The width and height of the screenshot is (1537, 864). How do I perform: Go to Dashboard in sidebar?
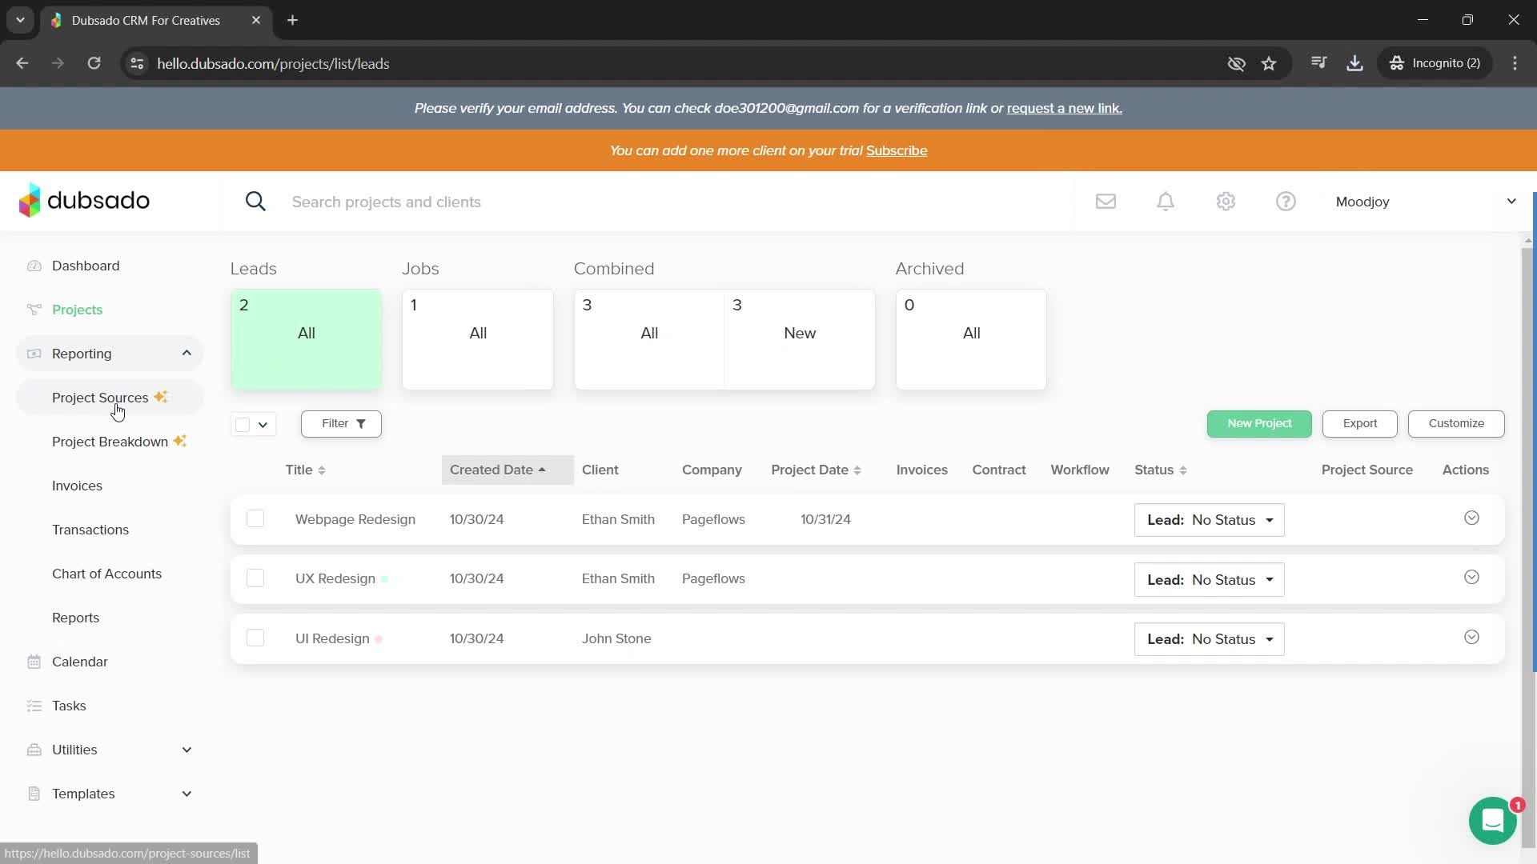tap(86, 266)
